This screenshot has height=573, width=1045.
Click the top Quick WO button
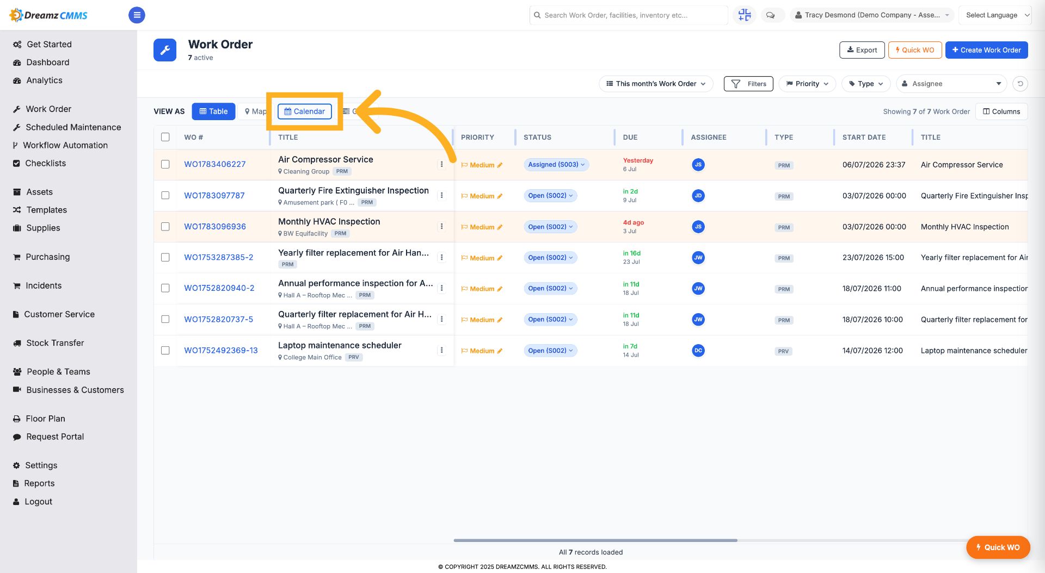[915, 50]
